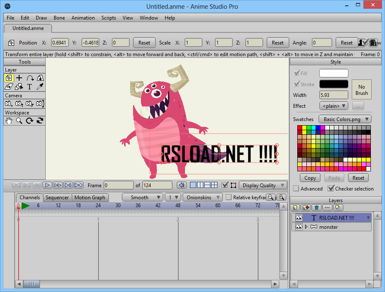Select the Rotate Layer XY tool
Screen dimensions: 385x292
[30, 78]
